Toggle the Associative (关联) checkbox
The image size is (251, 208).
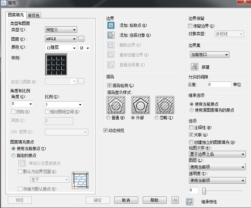(191, 134)
